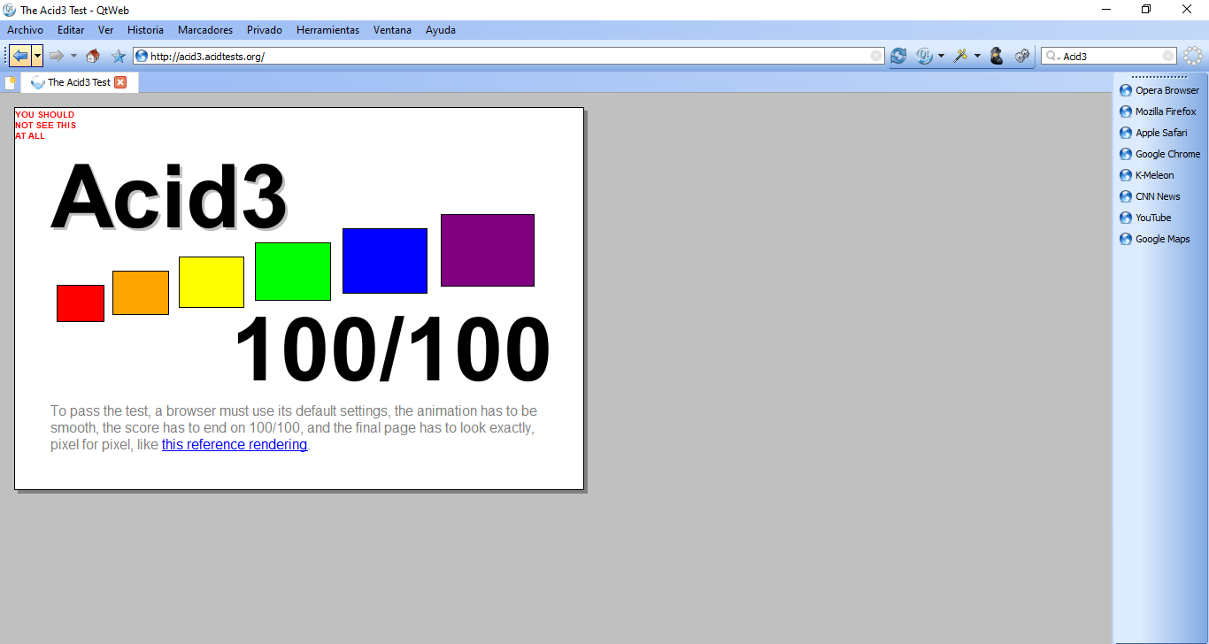
Task: Click the grey forward arrow button
Action: (x=56, y=56)
